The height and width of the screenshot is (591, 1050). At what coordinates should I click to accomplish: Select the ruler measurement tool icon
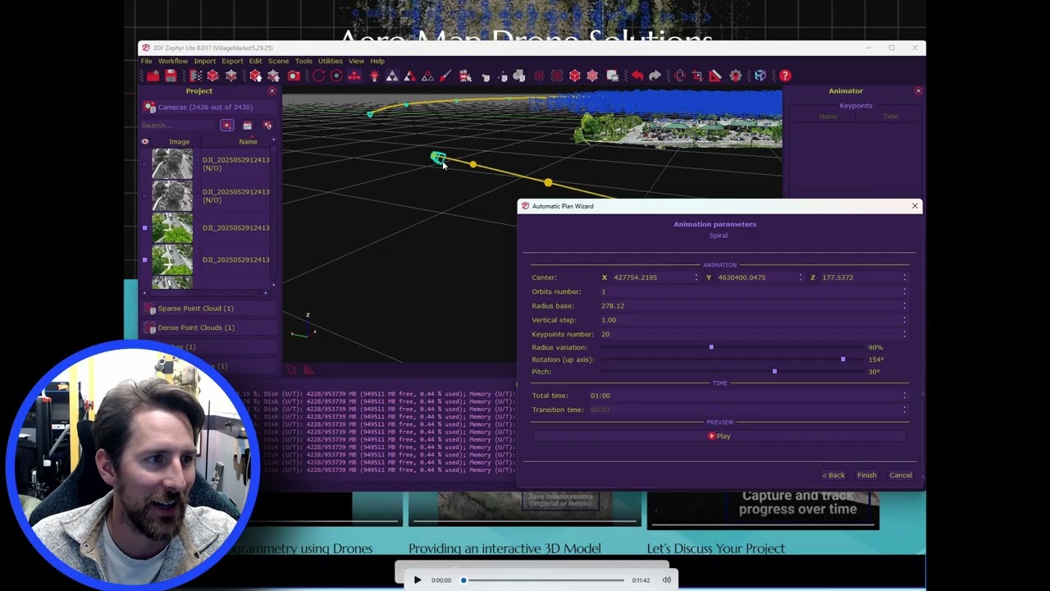pos(715,76)
